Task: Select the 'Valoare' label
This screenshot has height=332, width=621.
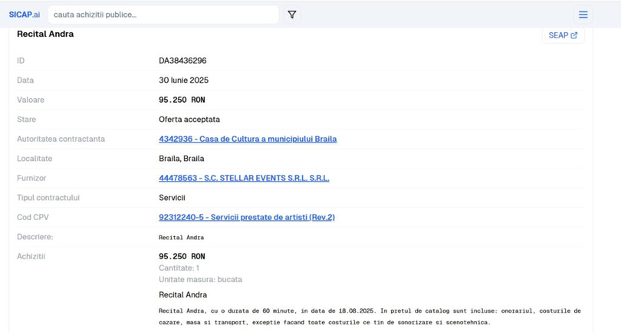Action: [31, 100]
